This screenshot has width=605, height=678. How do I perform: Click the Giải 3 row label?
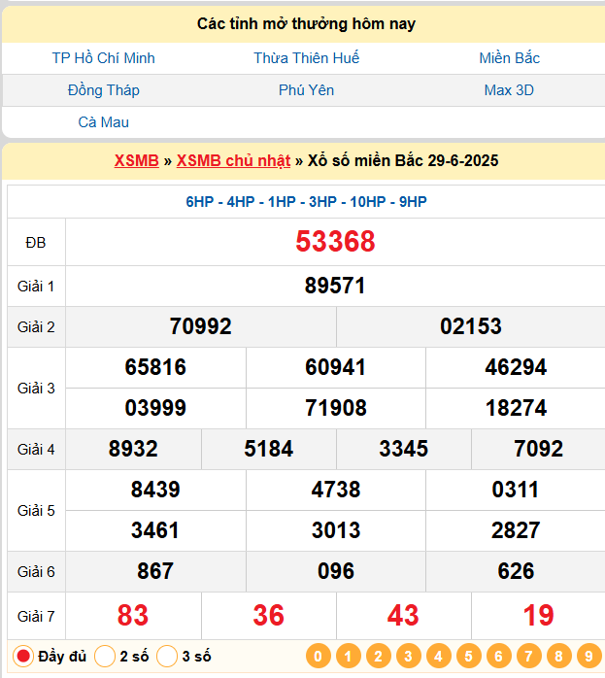click(36, 388)
